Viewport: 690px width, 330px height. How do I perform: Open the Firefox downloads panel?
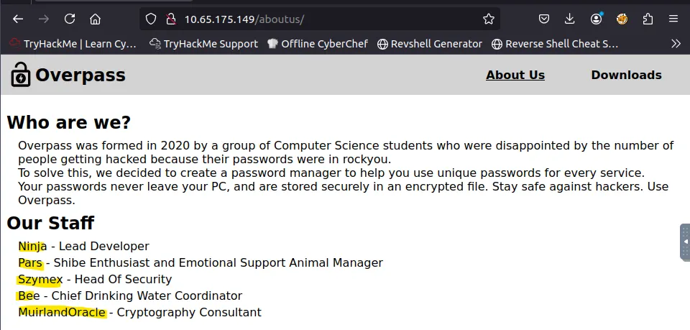[570, 19]
